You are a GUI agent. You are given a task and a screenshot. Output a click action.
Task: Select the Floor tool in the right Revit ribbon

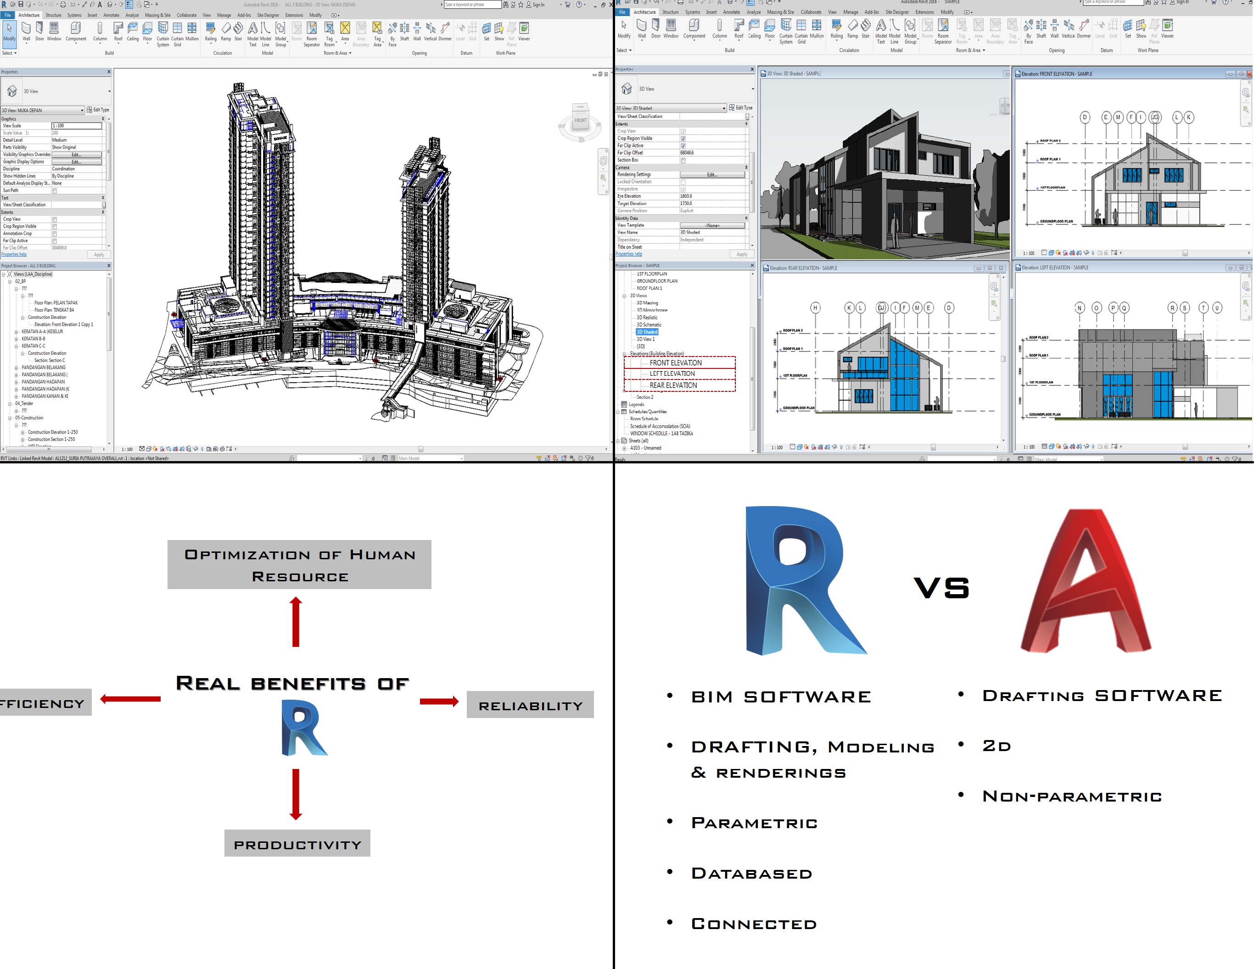[x=770, y=29]
